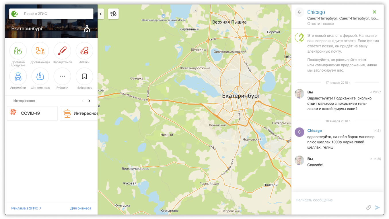Open Реклама в 2ГИС link

[x=26, y=208]
